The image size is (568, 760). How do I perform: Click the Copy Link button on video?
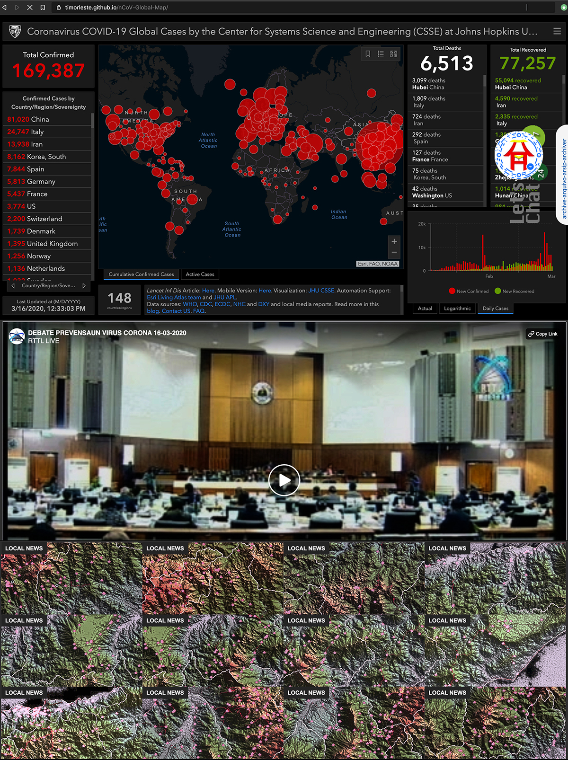click(543, 334)
